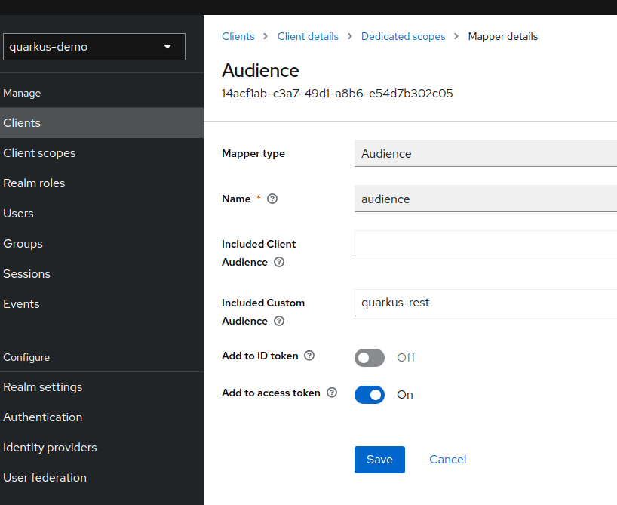Click the help icon beside Name

[x=272, y=199]
